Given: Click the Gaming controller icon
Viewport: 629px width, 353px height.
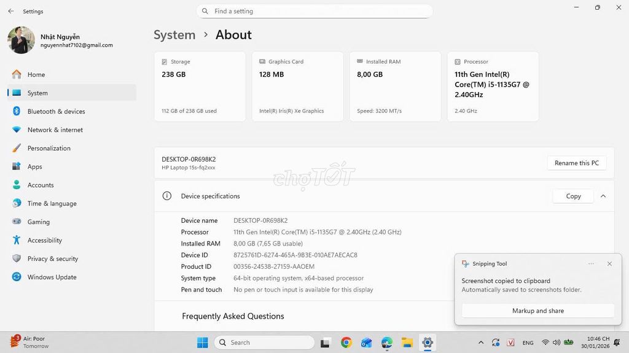Looking at the screenshot, I should coord(17,221).
